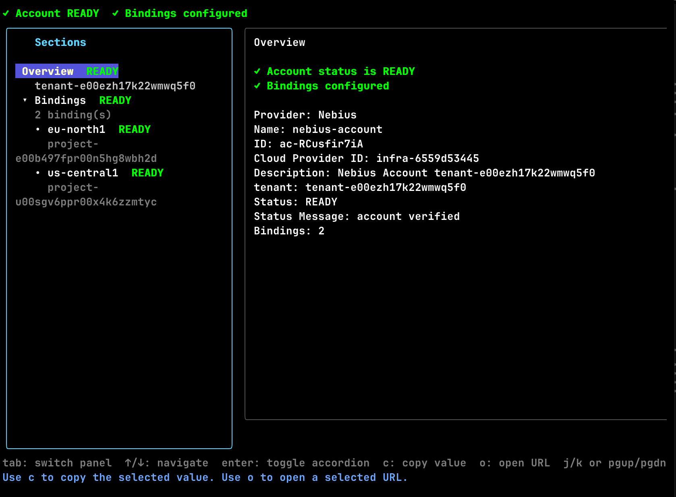Select the us-central1 binding entry
Image resolution: width=676 pixels, height=497 pixels.
(x=83, y=173)
